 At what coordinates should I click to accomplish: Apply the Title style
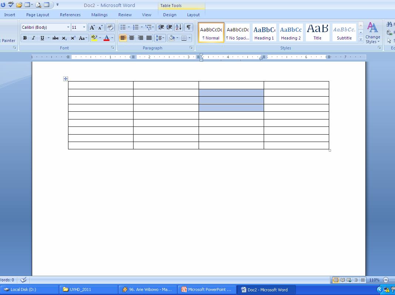(317, 33)
